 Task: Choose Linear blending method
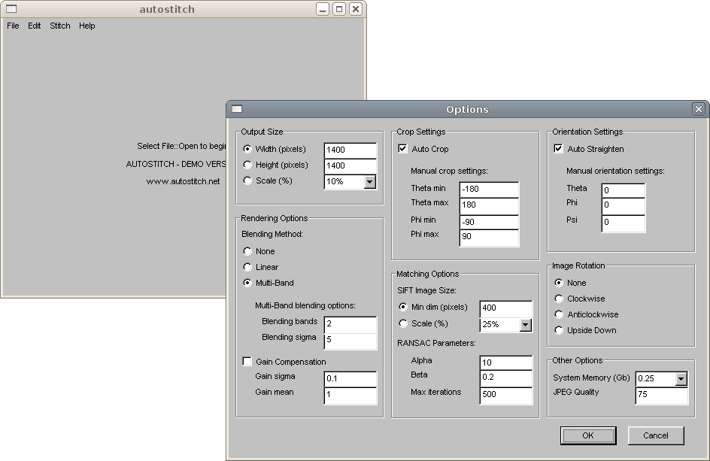click(x=247, y=267)
